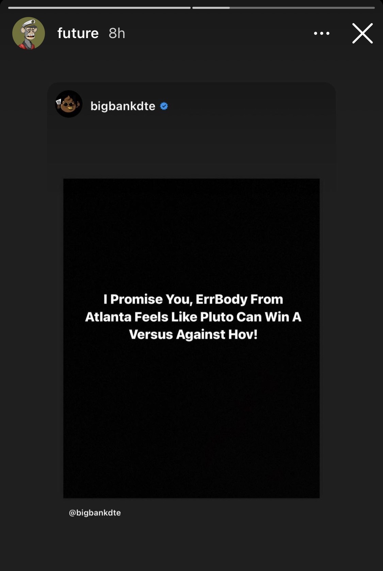The height and width of the screenshot is (571, 383).
Task: Open future's ape profile picture
Action: pos(29,33)
